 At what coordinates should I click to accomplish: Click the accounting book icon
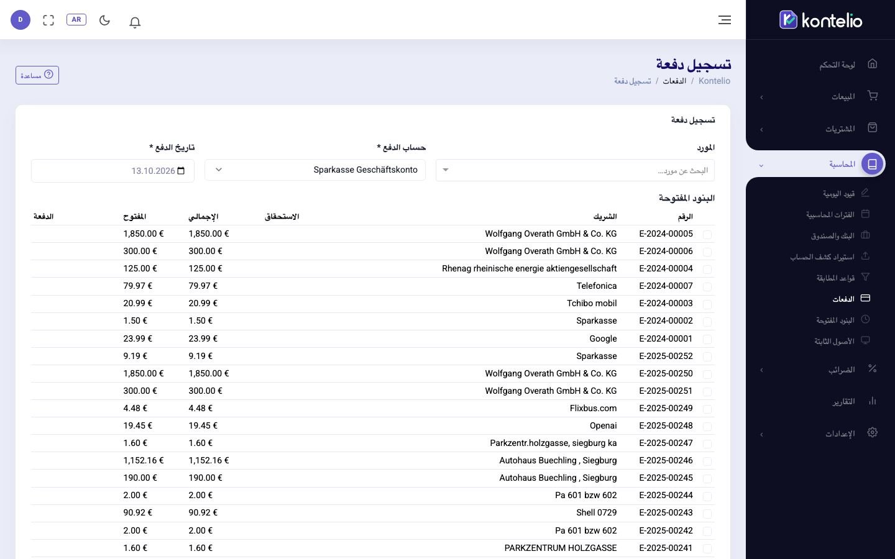(872, 164)
